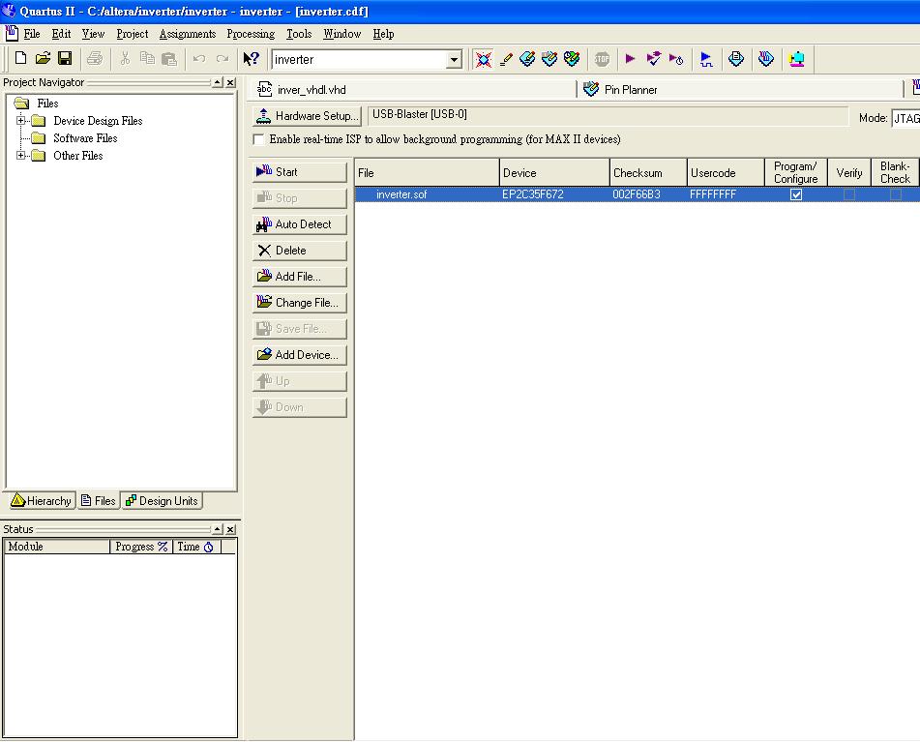Screen dimensions: 920x742
Task: Open the Hardware Setup dialog
Action: point(307,116)
